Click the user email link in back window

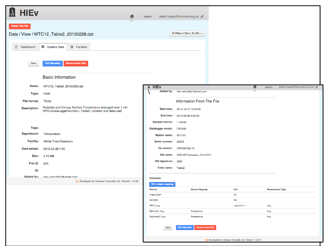point(179,16)
